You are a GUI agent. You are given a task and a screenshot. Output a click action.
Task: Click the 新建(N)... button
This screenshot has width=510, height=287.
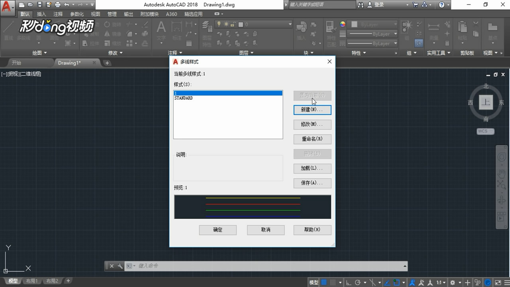click(x=312, y=110)
